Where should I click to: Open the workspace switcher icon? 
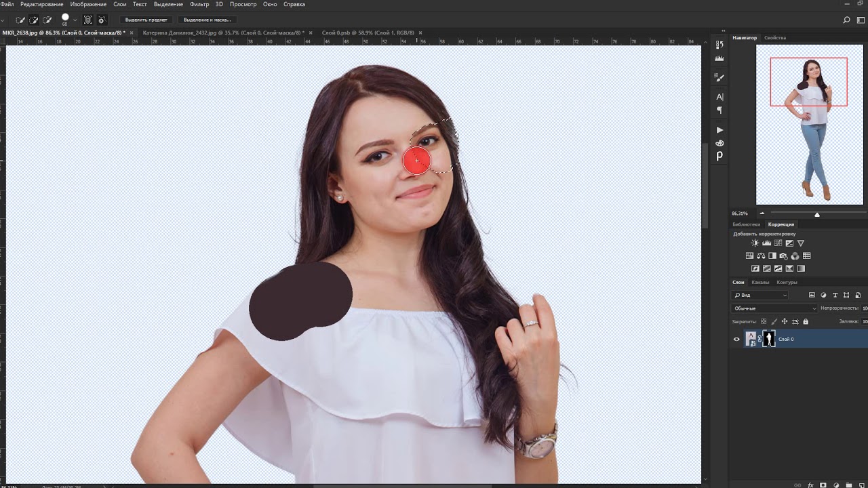pyautogui.click(x=861, y=20)
